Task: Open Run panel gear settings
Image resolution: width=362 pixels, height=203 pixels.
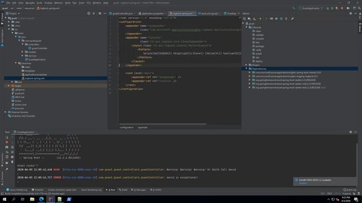Action: pyautogui.click(x=351, y=132)
